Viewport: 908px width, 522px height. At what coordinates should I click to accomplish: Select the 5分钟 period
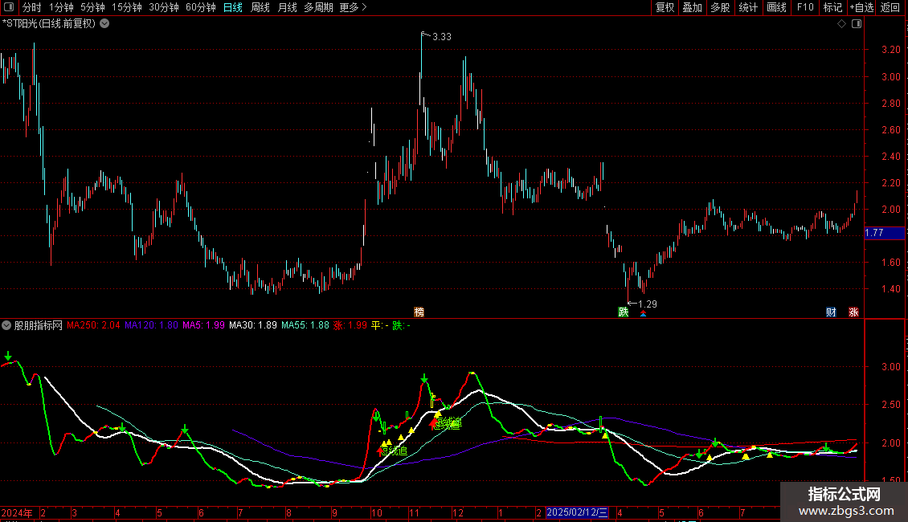coord(92,7)
